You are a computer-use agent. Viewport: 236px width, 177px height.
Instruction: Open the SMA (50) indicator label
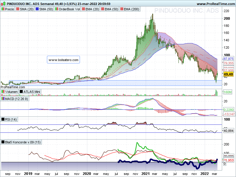point(46,9)
